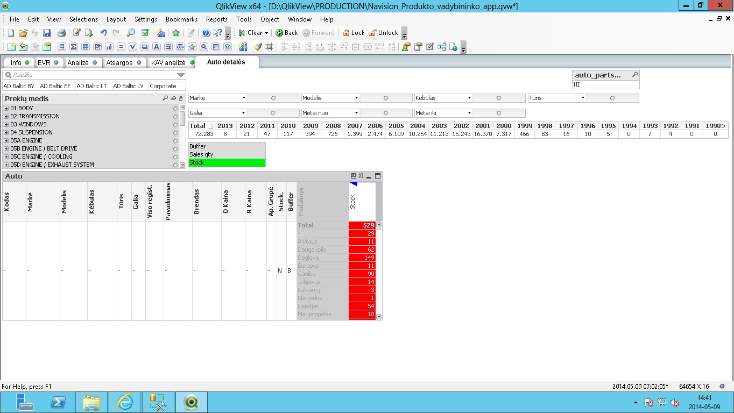Screen dimensions: 734x413
Task: Add a new sheet icon
Action: tap(11, 47)
